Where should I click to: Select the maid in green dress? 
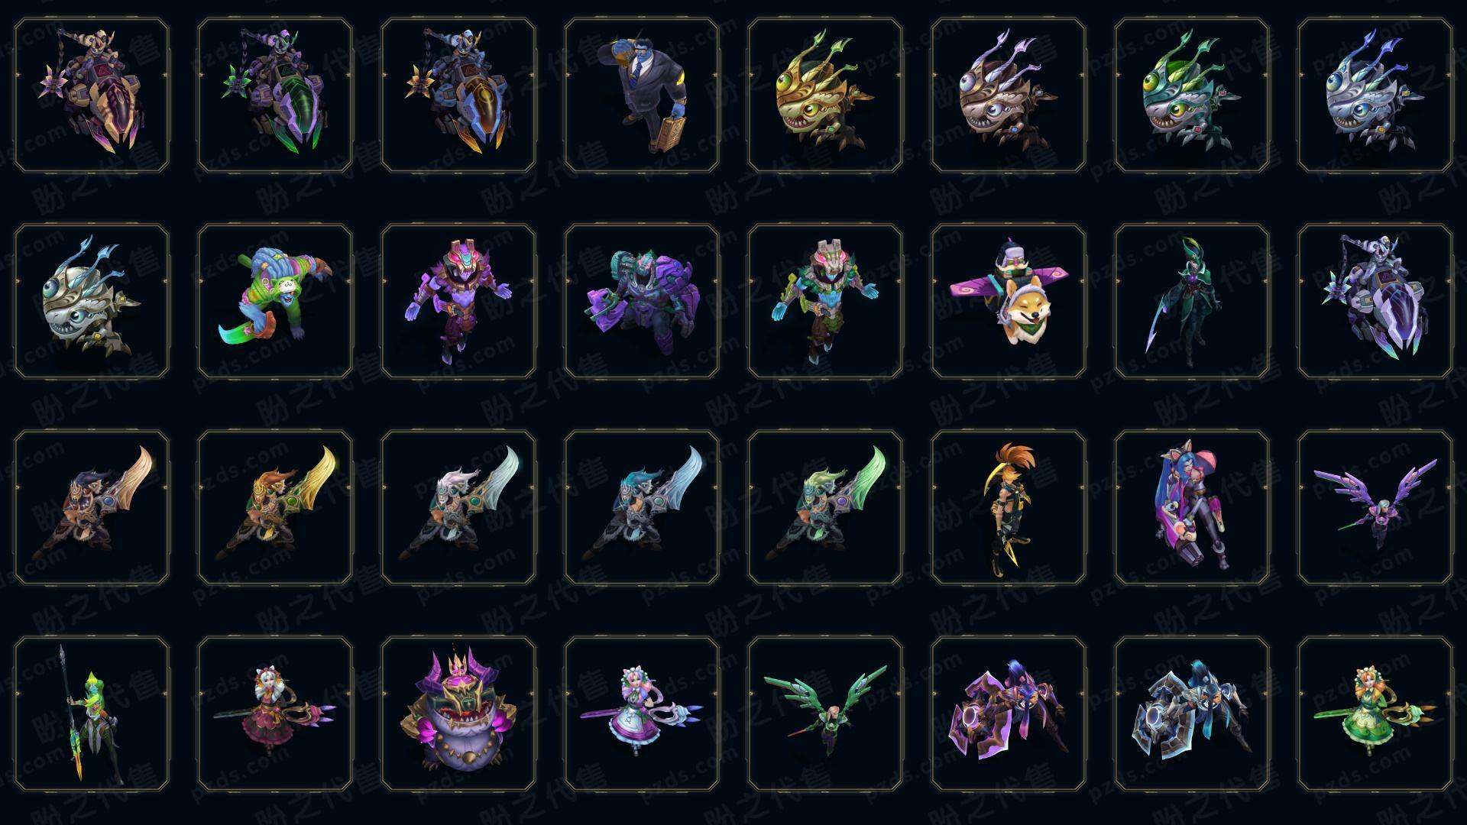(x=1375, y=713)
